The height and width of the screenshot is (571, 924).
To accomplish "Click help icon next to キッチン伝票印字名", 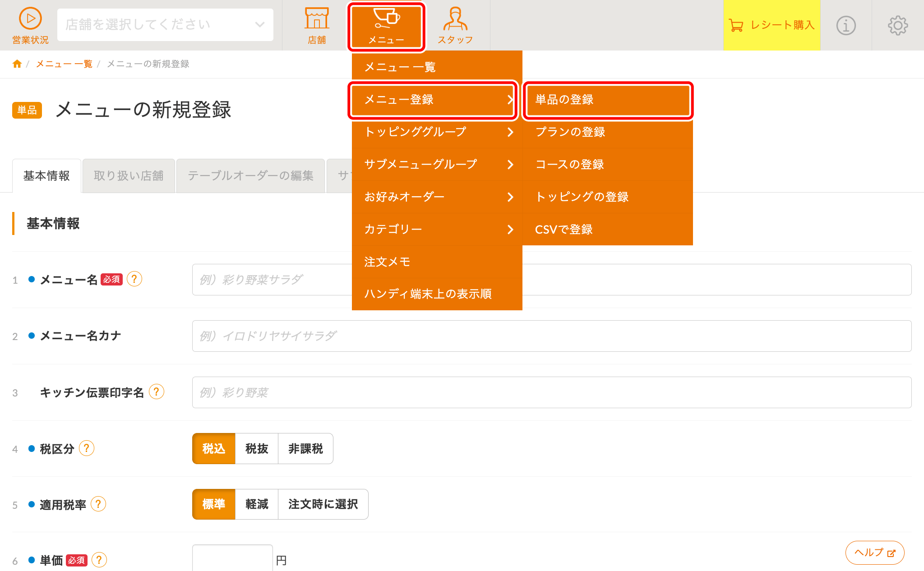I will pos(157,391).
